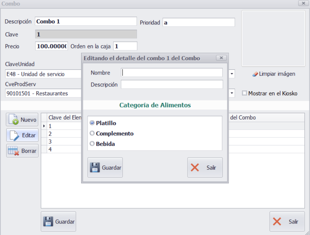Click the red X Salir in the dialog
This screenshot has height=235, width=310.
(x=205, y=167)
